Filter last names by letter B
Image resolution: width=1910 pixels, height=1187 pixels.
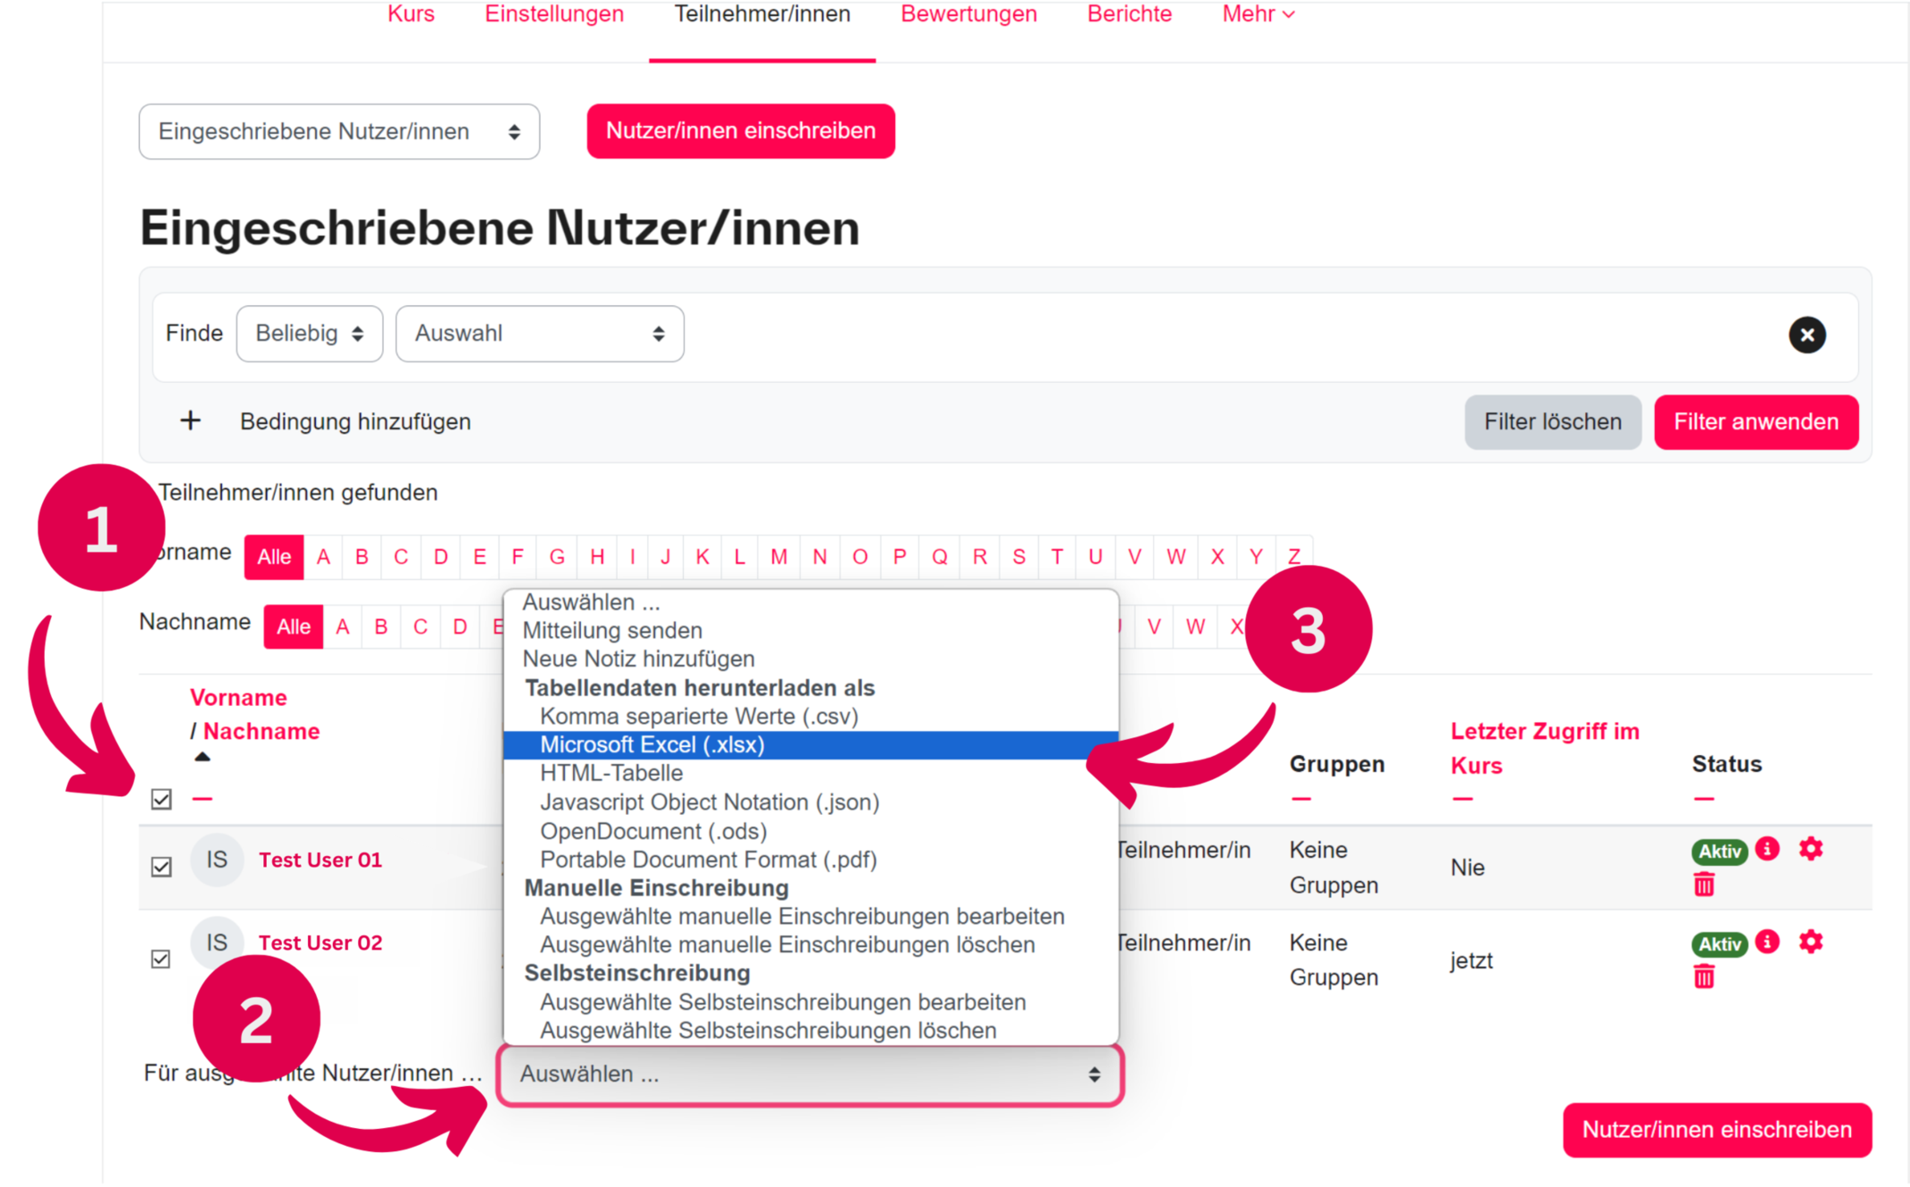point(381,626)
